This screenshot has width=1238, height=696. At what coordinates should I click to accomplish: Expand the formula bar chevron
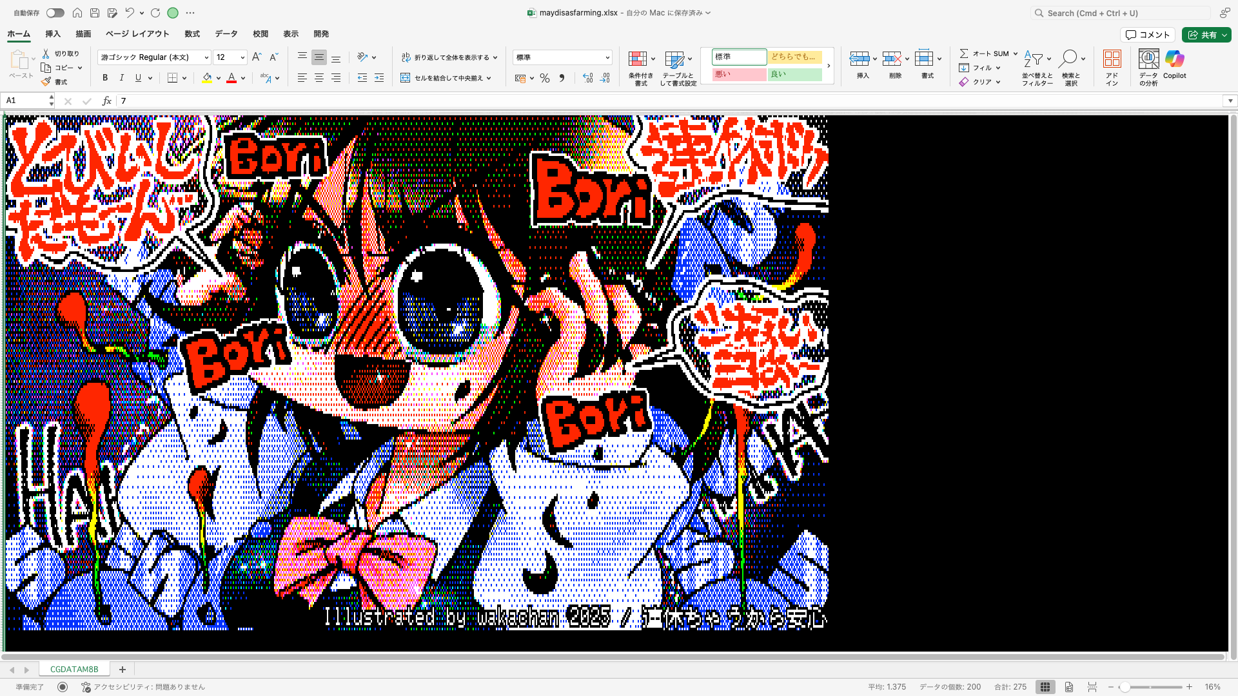1230,101
